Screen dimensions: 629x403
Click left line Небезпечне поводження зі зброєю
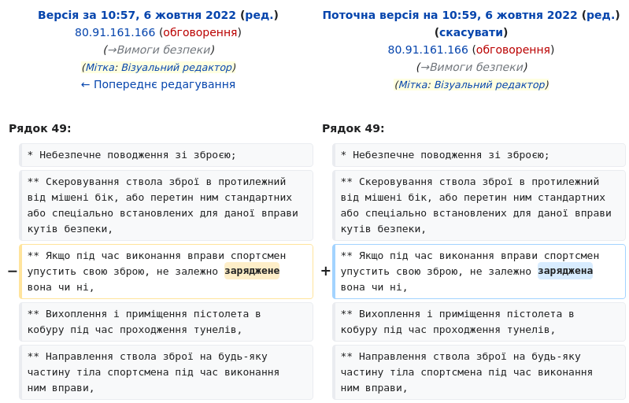(166, 155)
